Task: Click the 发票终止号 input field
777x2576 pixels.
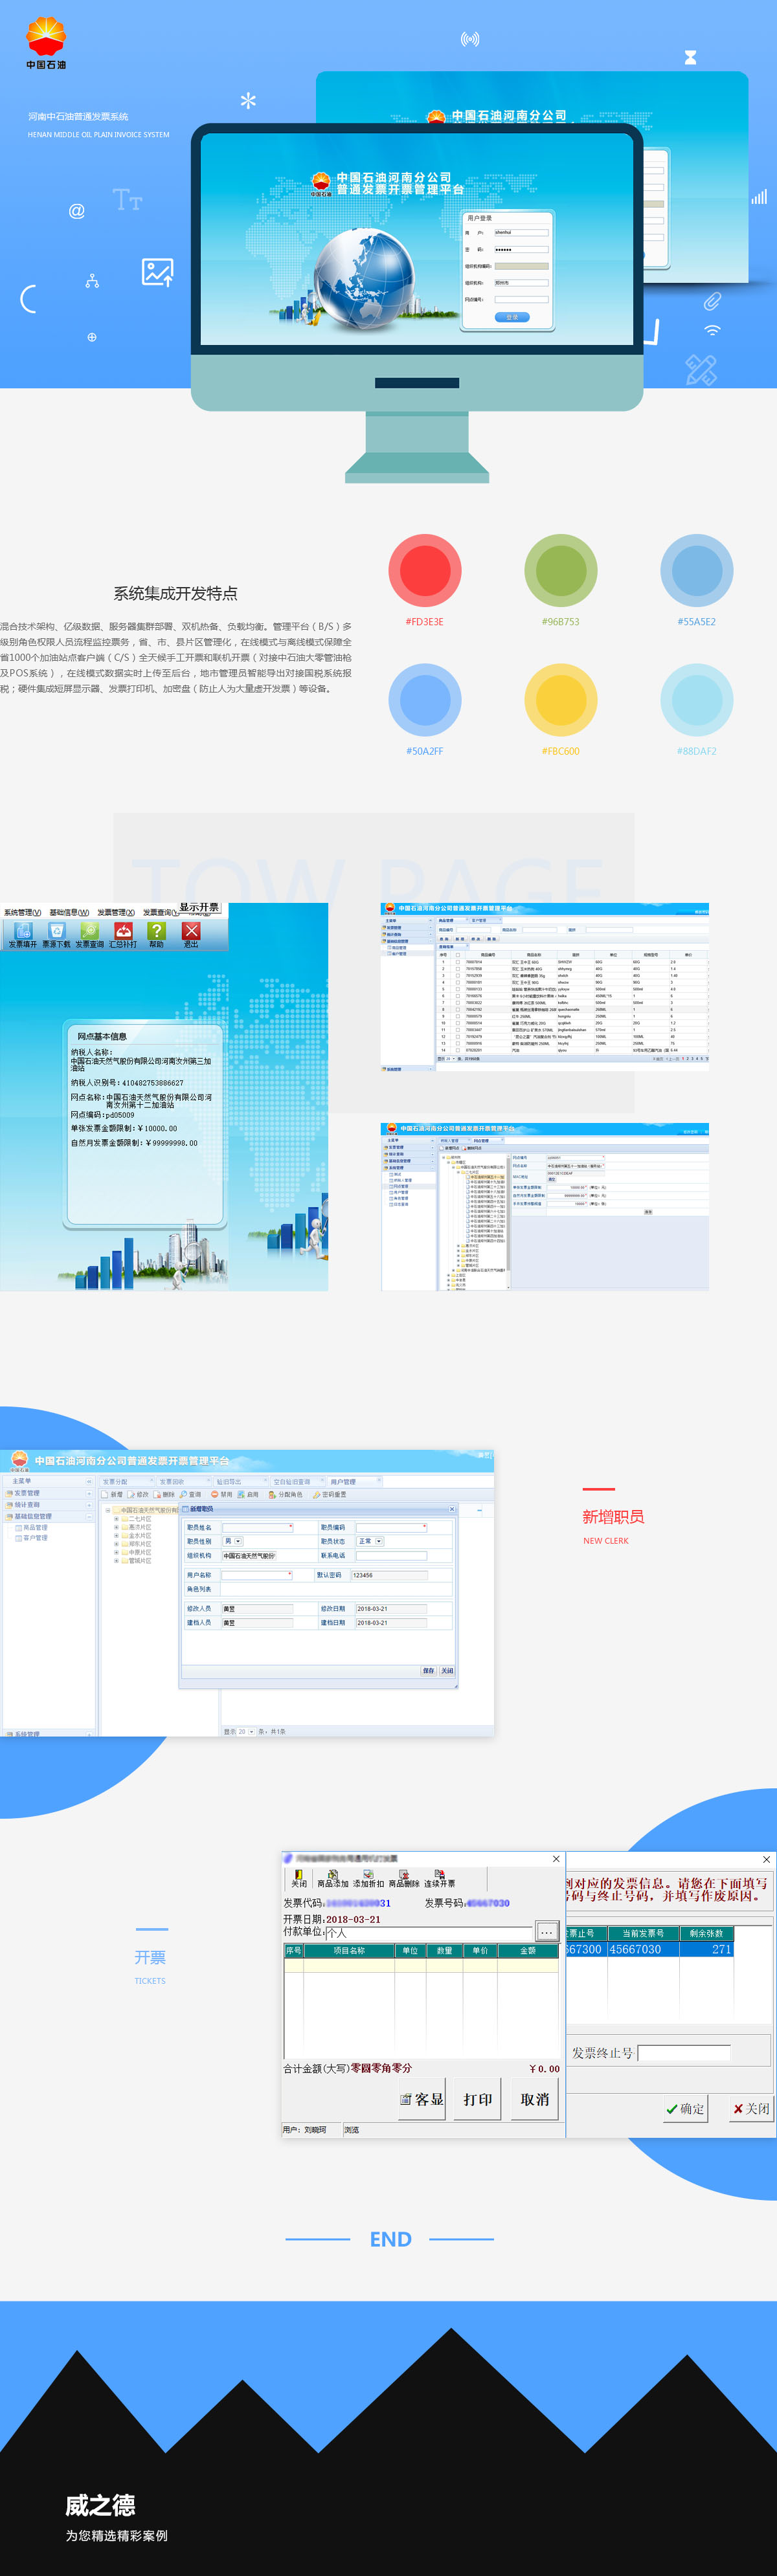Action: click(684, 2053)
